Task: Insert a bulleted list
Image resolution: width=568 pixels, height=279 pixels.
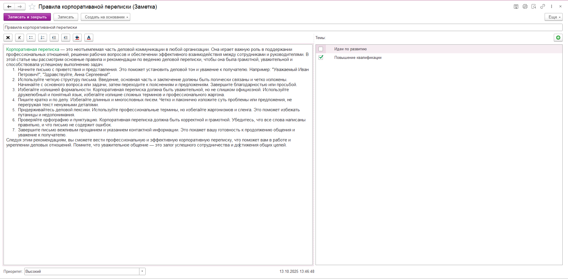Action: [31, 38]
